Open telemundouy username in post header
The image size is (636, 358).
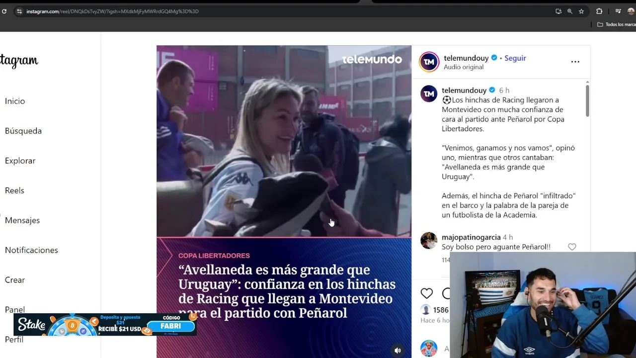click(466, 58)
